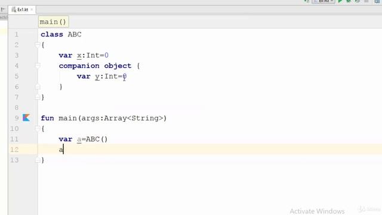This screenshot has width=382, height=215.
Task: Click the collapse tool-window icon left of tabs
Action: [3, 10]
